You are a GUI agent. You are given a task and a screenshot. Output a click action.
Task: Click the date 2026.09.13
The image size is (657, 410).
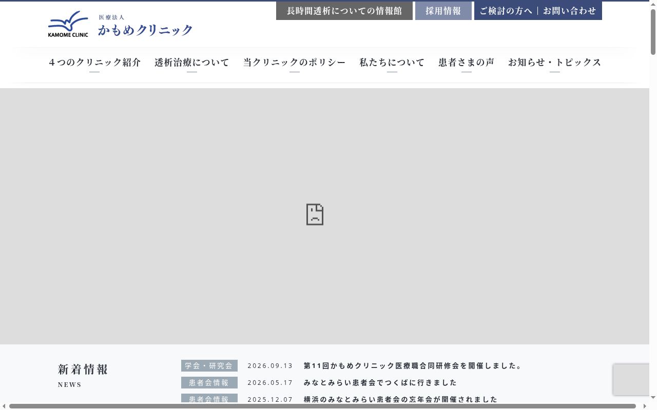coord(270,366)
